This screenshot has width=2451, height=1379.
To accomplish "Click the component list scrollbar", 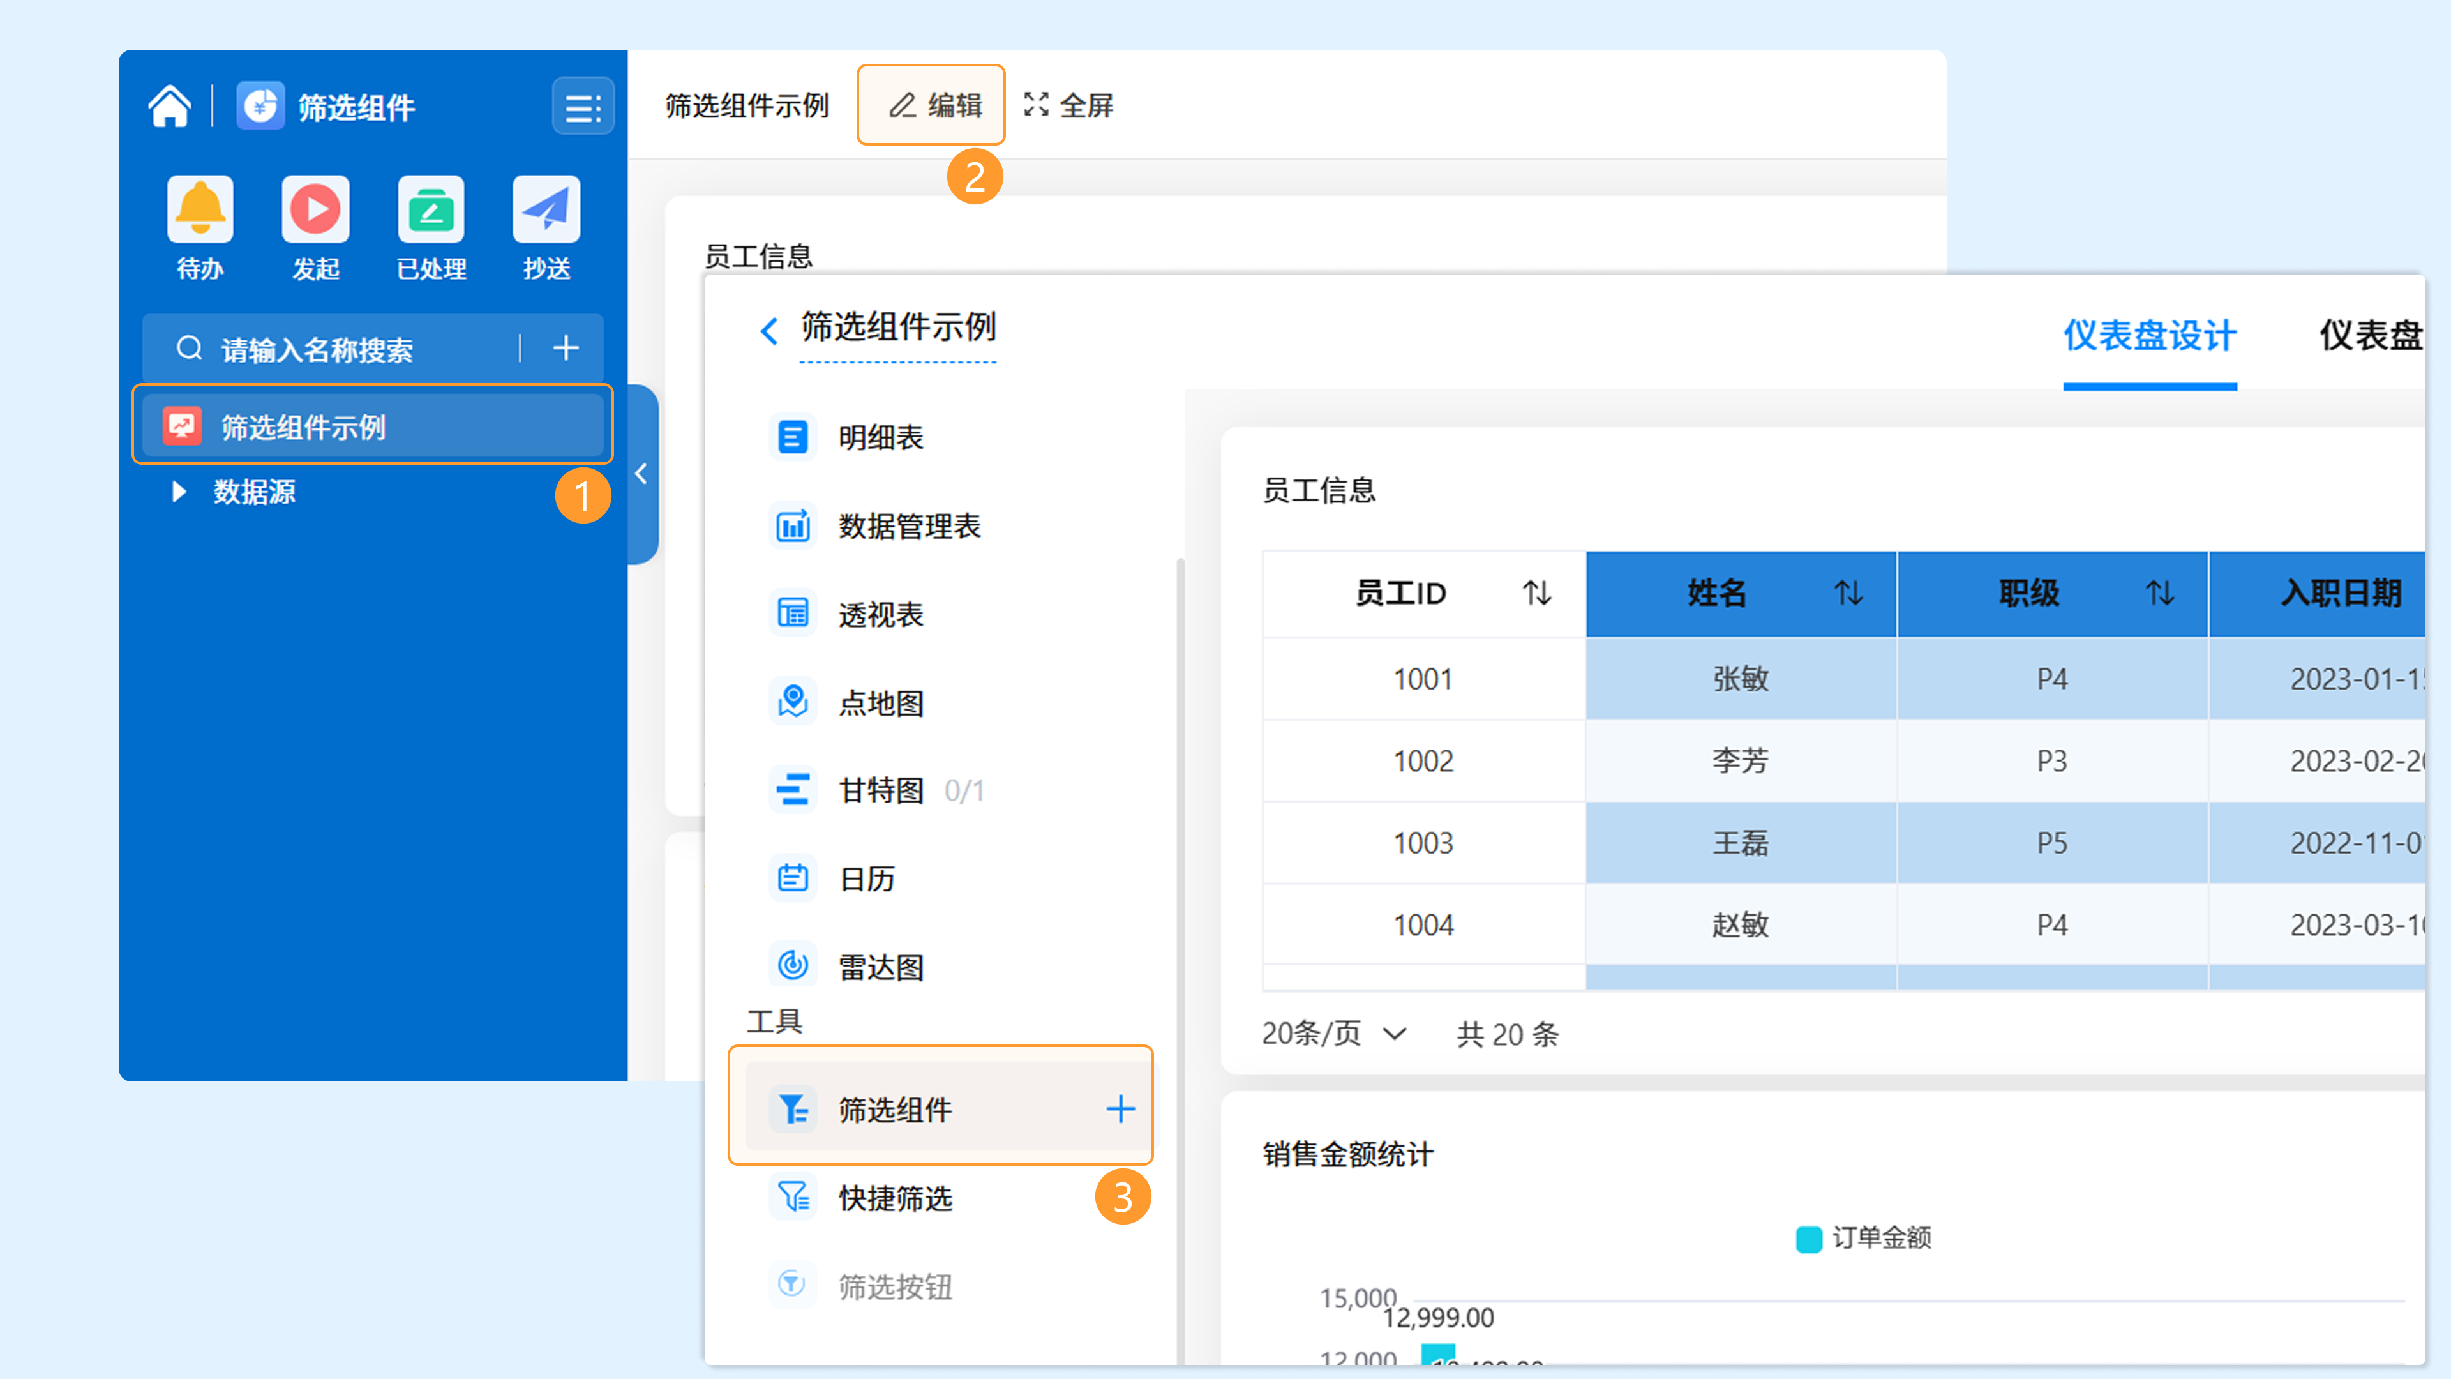I will [1181, 961].
